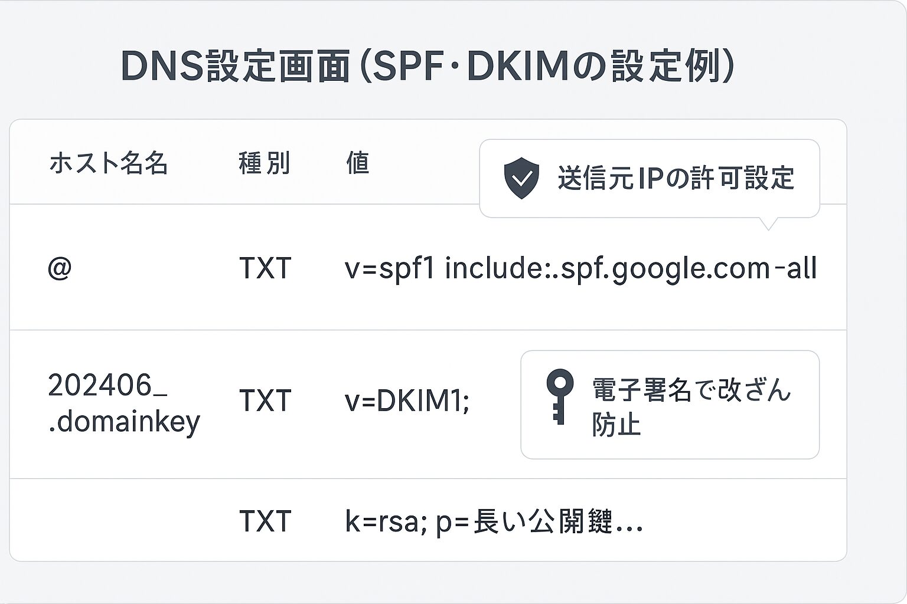Select the 202406_.domainkey host name

(124, 403)
